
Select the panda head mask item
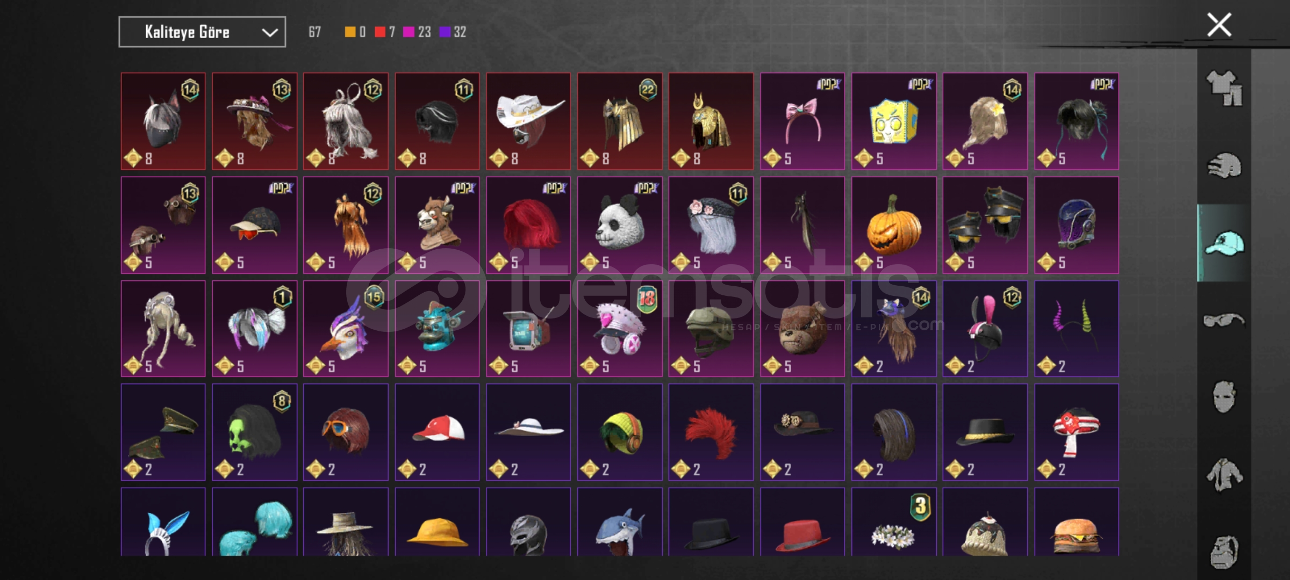620,225
